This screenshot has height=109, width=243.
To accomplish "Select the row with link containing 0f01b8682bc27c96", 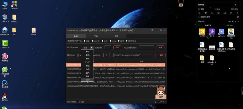I will tap(116, 81).
